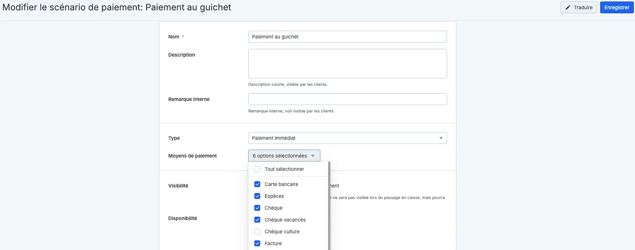This screenshot has width=635, height=250.
Task: Uncheck the Chèque vacances option
Action: coord(257,220)
